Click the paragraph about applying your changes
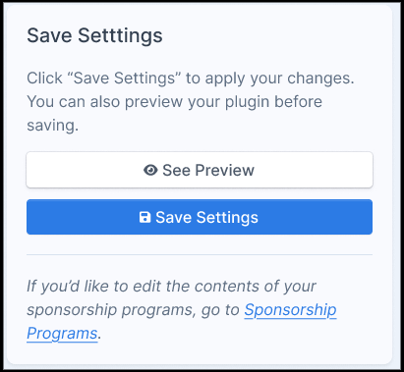 tap(191, 102)
